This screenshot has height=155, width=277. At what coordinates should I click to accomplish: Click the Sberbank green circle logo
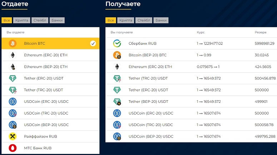click(117, 43)
